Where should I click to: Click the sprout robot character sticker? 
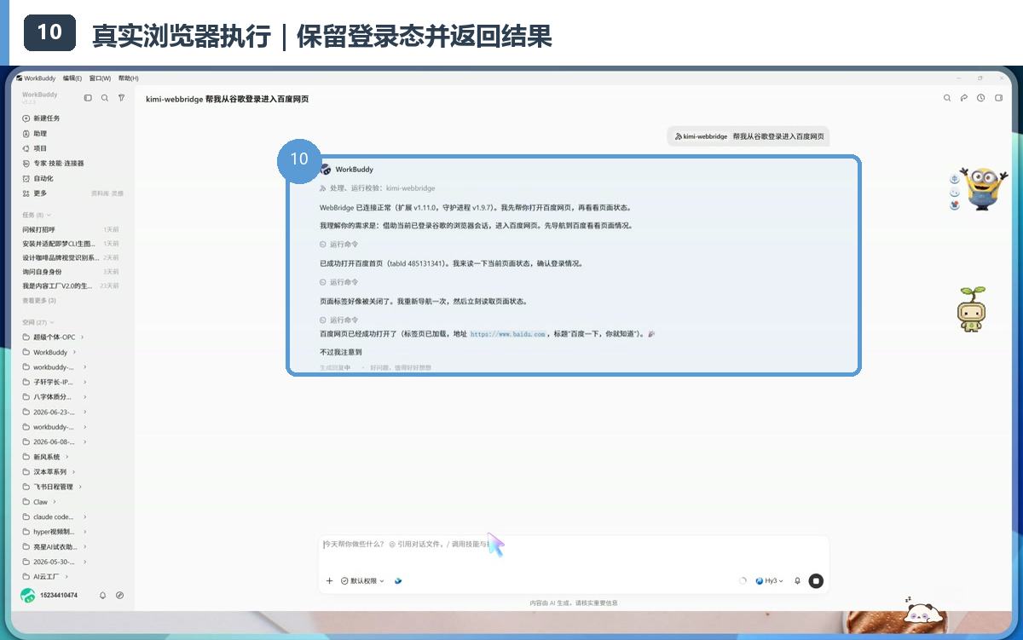tap(971, 309)
